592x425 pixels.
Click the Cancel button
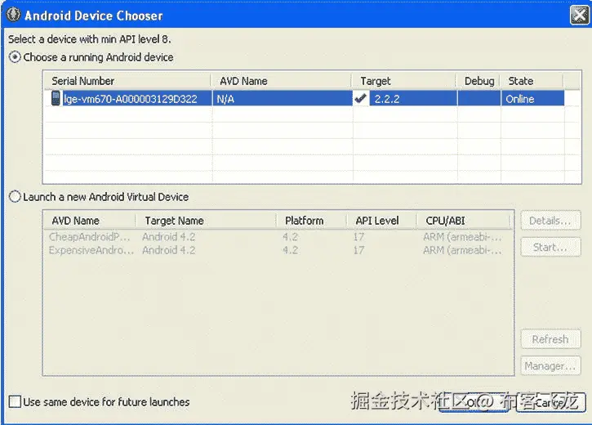551,402
